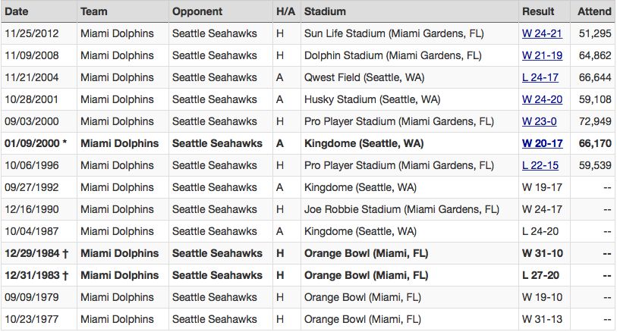Sort by the Team column header
The image size is (617, 332).
click(93, 11)
